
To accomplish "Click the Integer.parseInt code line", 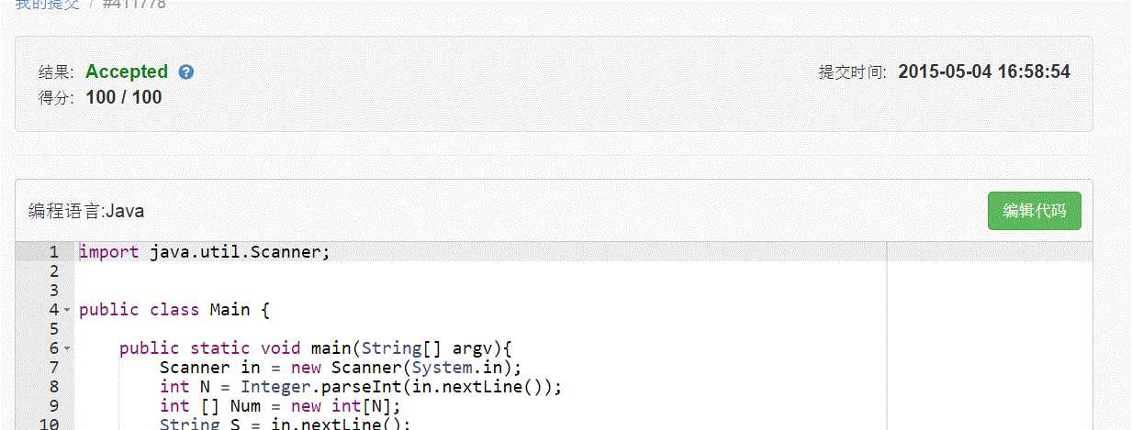I will tap(360, 387).
